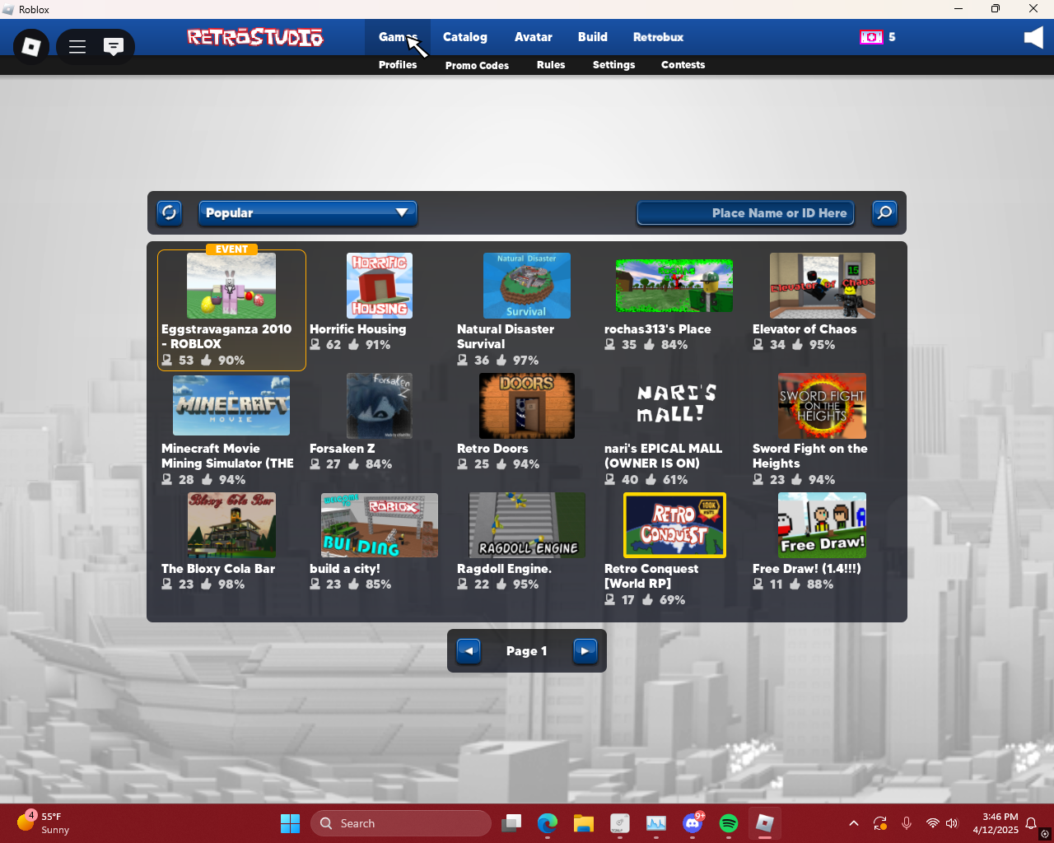Open the hamburger menu
Image resolution: width=1054 pixels, height=843 pixels.
click(77, 46)
